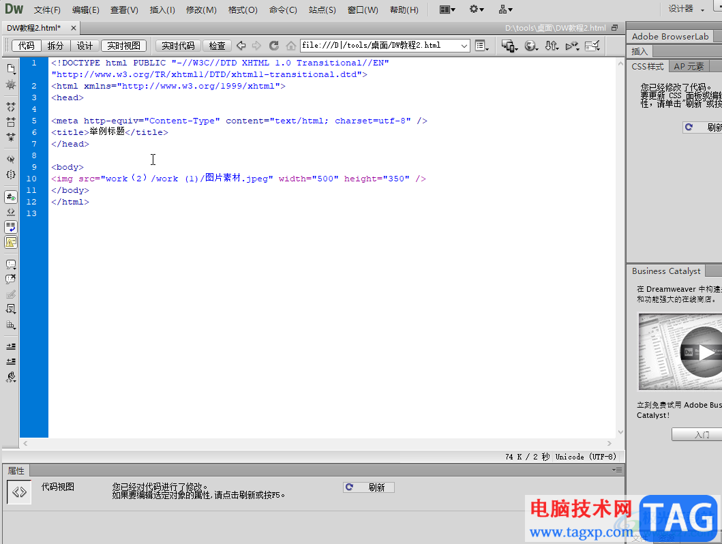722x544 pixels.
Task: Toggle highlight invalid code
Action: pos(11,212)
